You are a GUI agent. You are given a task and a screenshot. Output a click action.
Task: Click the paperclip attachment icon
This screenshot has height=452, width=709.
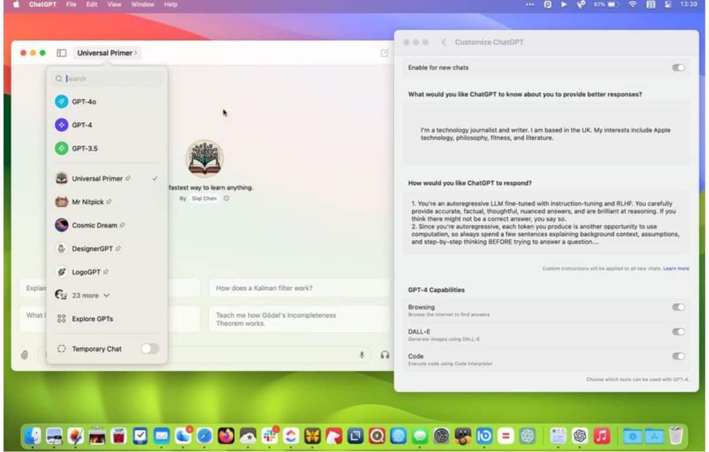point(25,355)
